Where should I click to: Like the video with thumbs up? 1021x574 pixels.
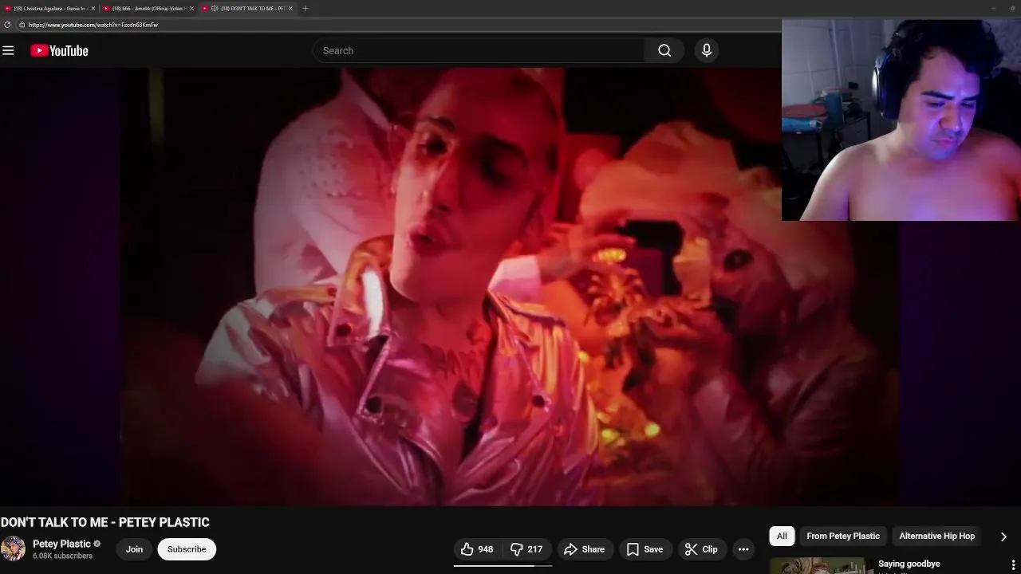(x=477, y=549)
